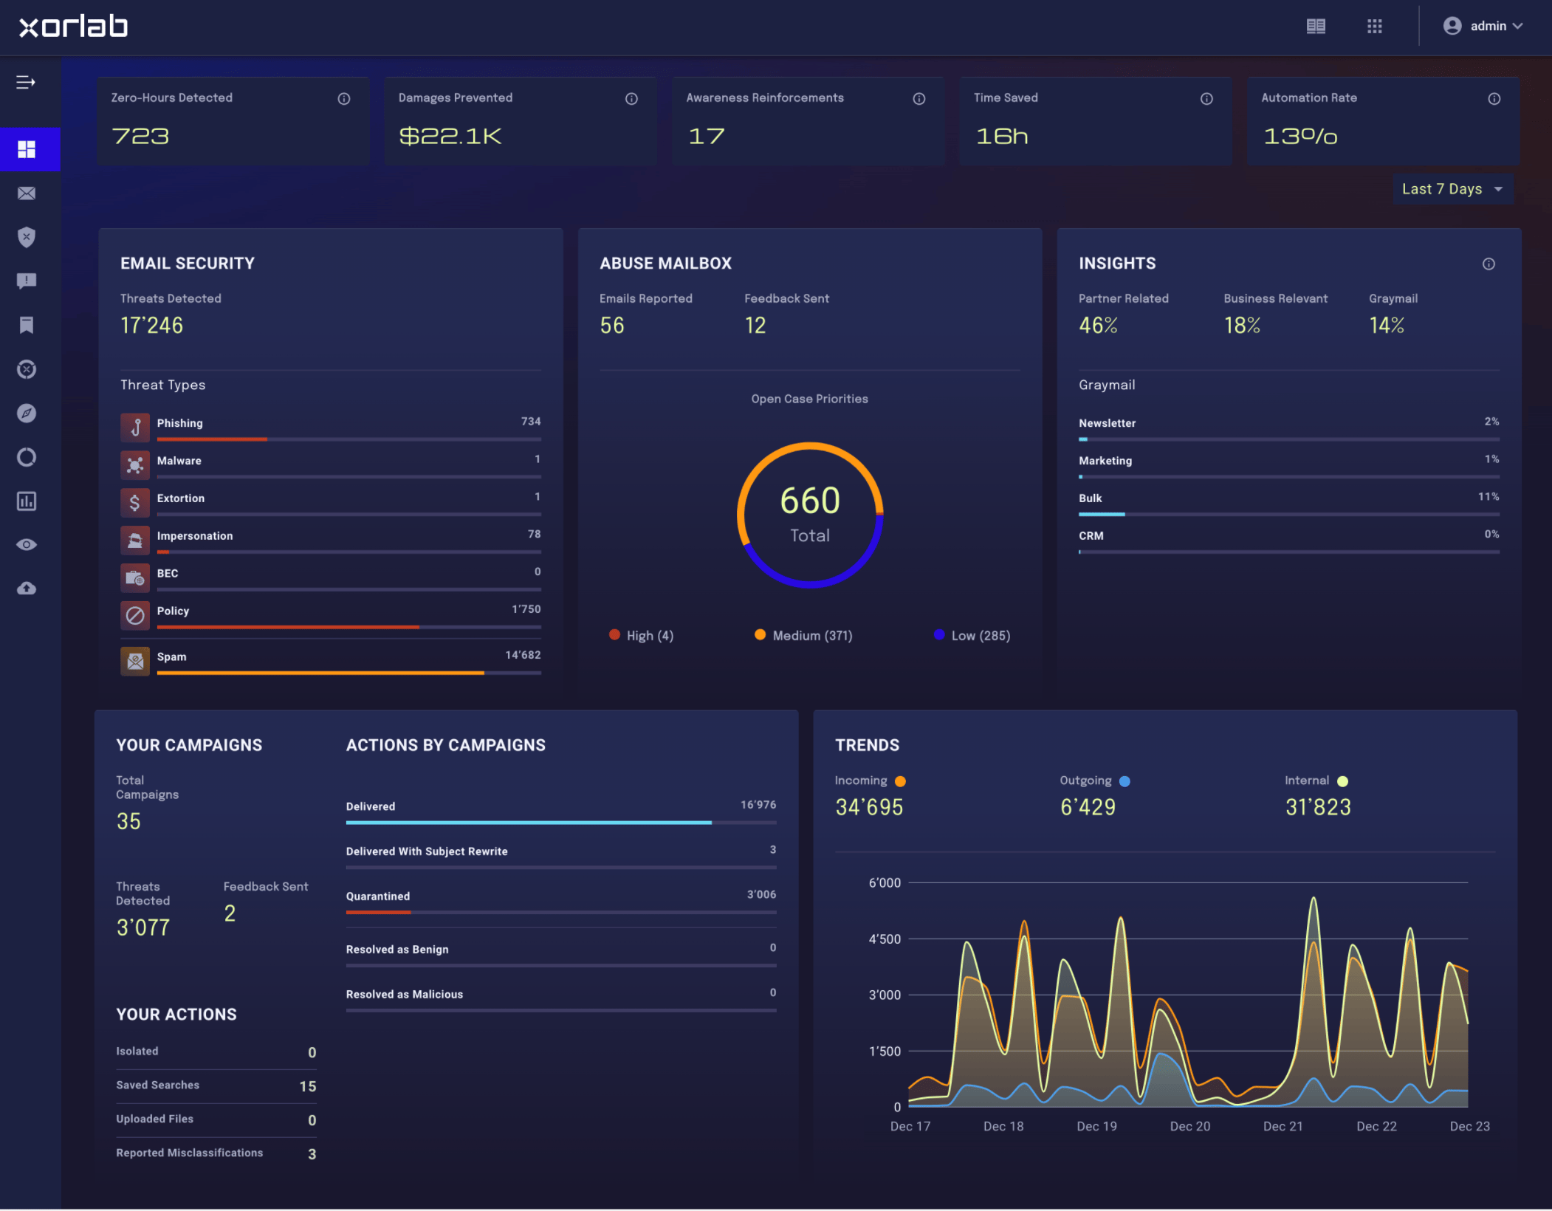This screenshot has width=1552, height=1211.
Task: Show info for Automation Rate
Action: (1494, 99)
